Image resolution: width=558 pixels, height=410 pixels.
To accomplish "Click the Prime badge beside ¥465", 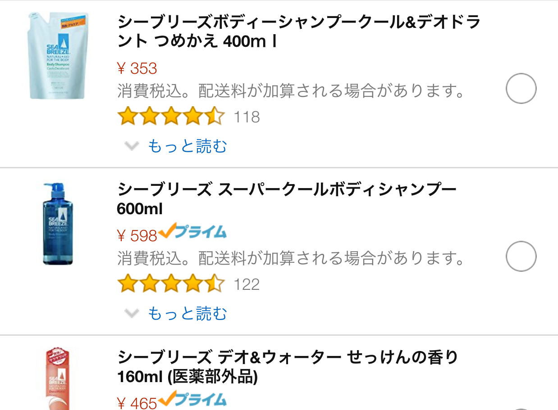I will click(x=192, y=399).
